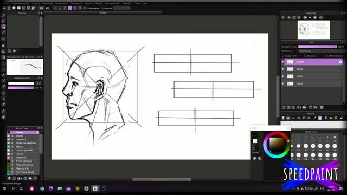This screenshot has height=195, width=347.
Task: Hide the selected top layer
Action: (x=283, y=62)
